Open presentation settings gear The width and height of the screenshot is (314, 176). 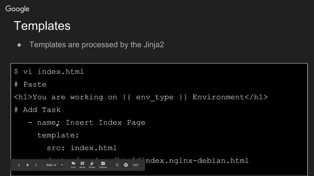(x=126, y=165)
